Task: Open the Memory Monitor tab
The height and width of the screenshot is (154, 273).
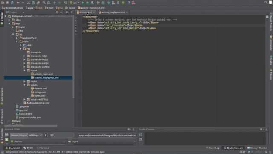Action: tap(257, 148)
